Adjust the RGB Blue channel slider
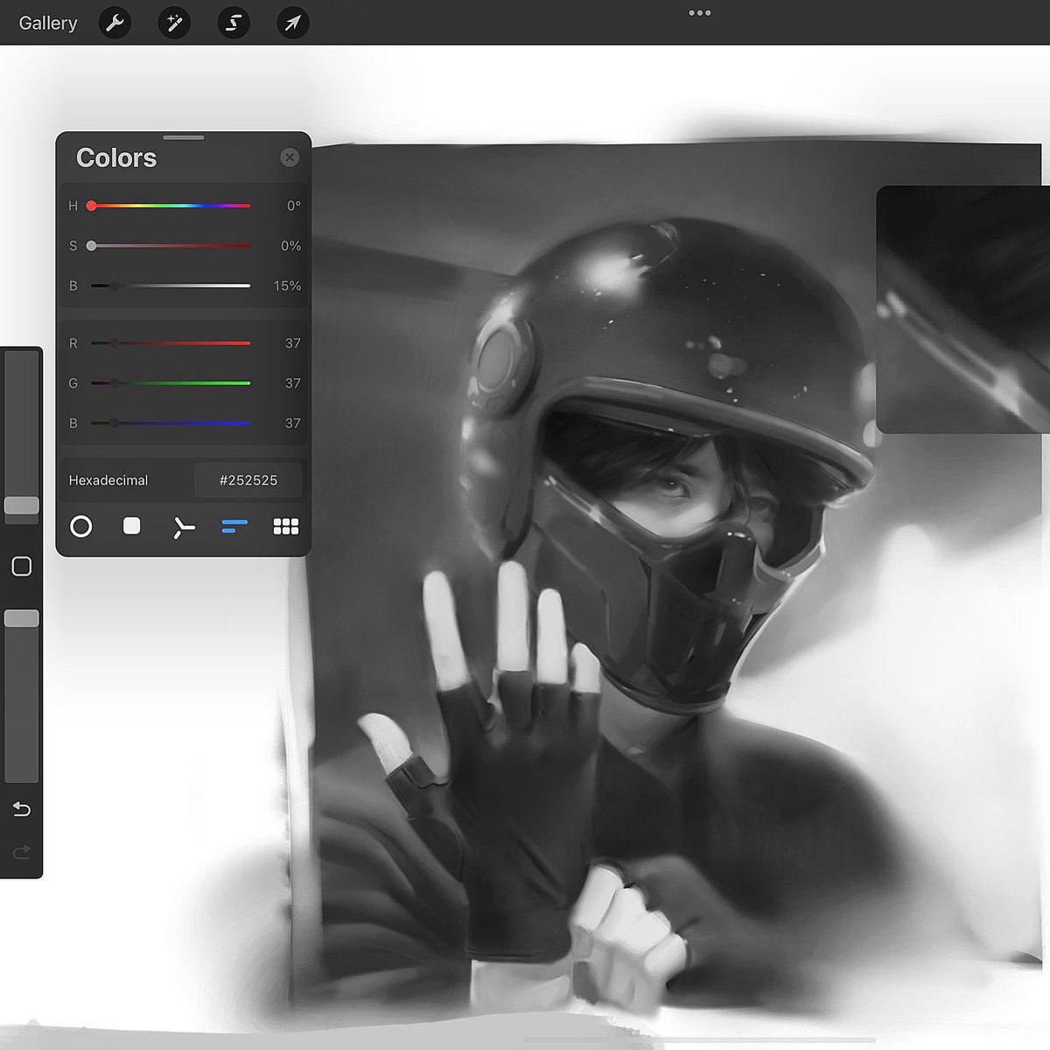 pyautogui.click(x=170, y=423)
